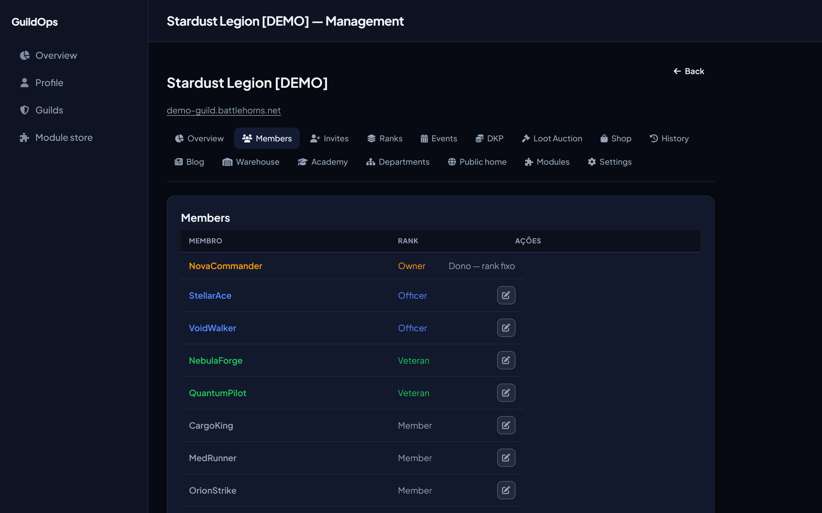Open Profile in the left sidebar
This screenshot has height=513, width=822.
pyautogui.click(x=74, y=83)
